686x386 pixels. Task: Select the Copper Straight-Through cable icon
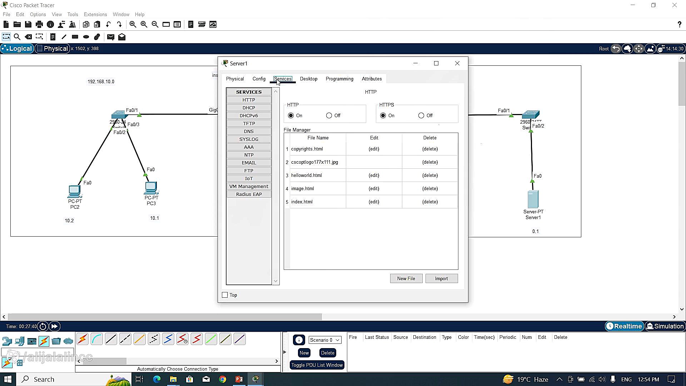coord(111,339)
